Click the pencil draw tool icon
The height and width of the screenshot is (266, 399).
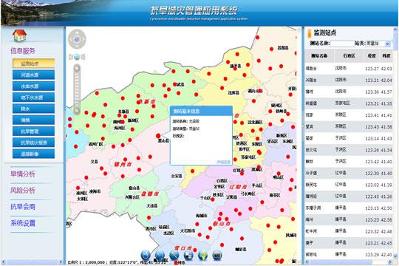click(x=174, y=255)
